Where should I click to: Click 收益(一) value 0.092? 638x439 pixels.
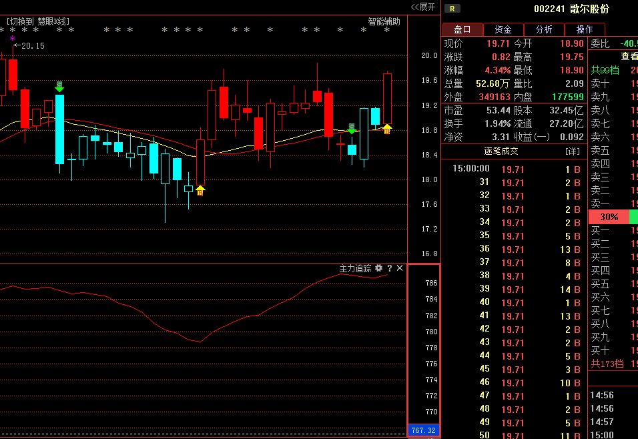pyautogui.click(x=572, y=137)
